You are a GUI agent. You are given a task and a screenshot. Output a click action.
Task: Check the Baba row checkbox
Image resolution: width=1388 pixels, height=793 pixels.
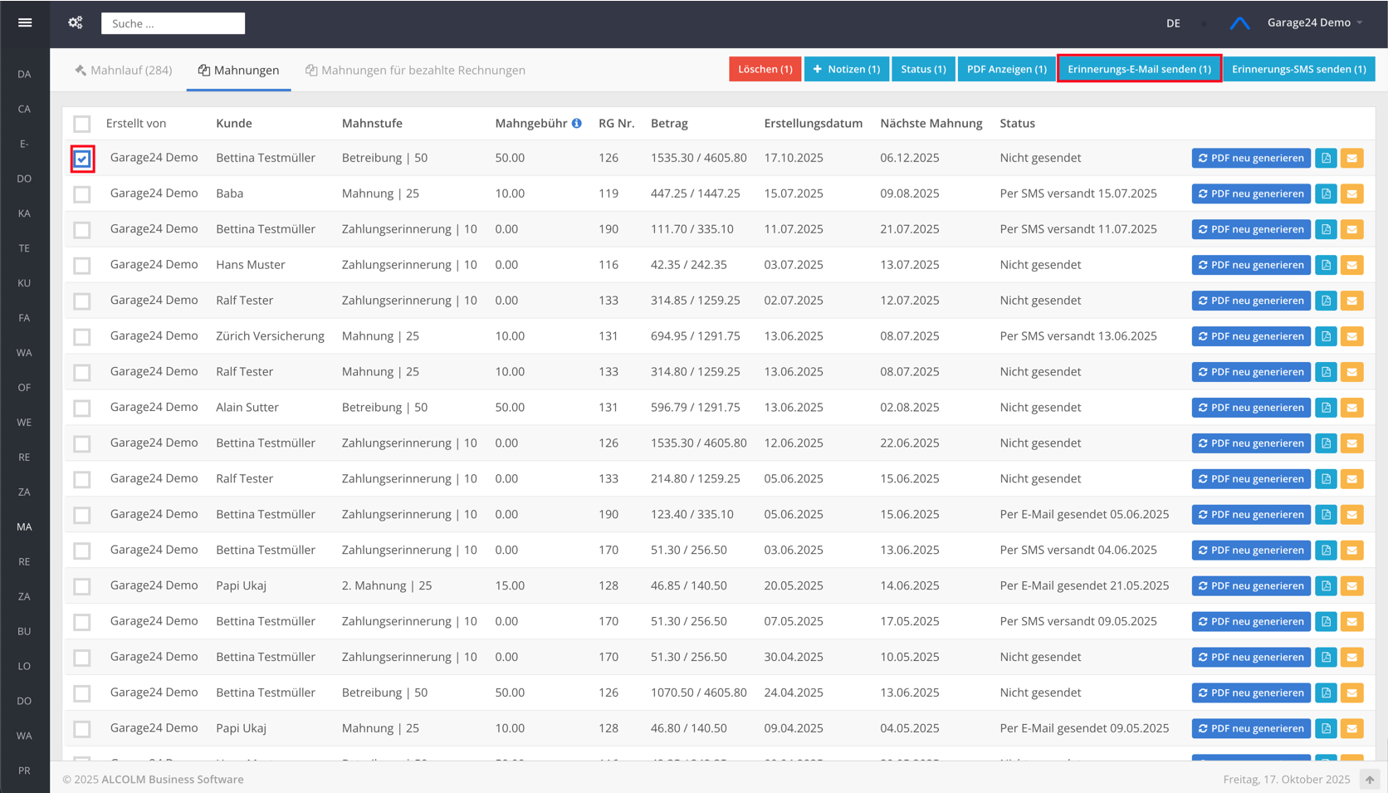click(82, 194)
